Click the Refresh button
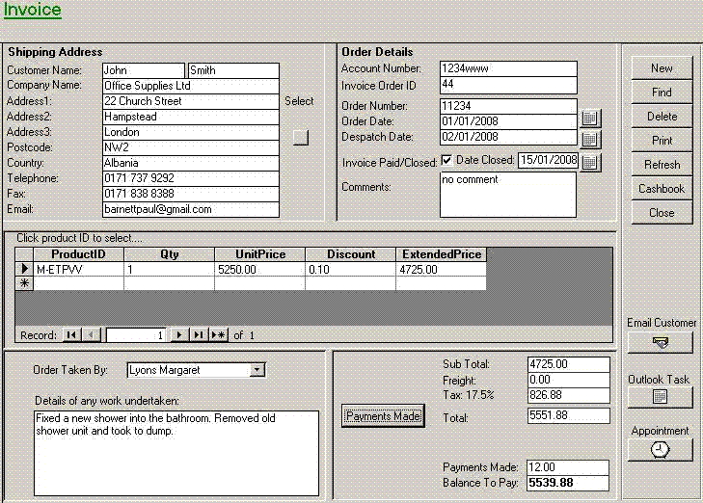The width and height of the screenshot is (703, 503). (x=662, y=165)
